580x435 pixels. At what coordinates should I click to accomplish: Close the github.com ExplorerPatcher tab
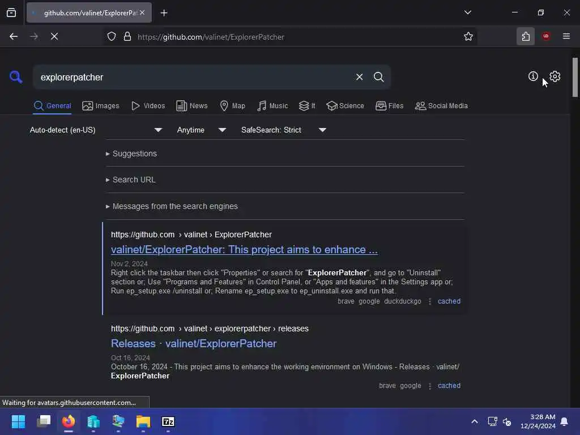click(x=142, y=13)
